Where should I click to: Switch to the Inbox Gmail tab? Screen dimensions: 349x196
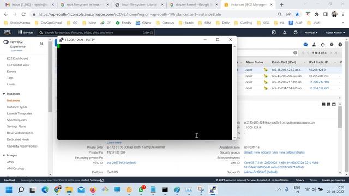click(29, 5)
